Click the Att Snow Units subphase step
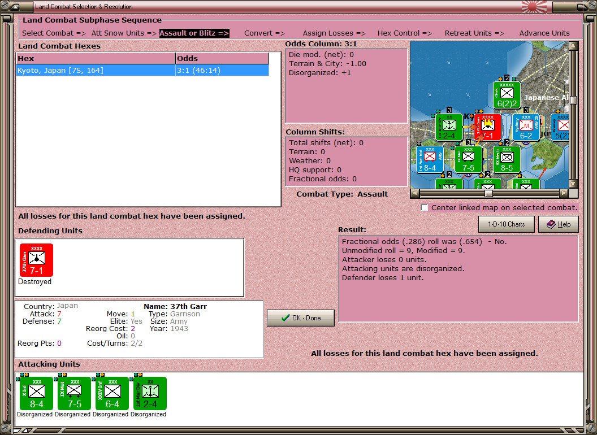The width and height of the screenshot is (597, 435). 124,33
